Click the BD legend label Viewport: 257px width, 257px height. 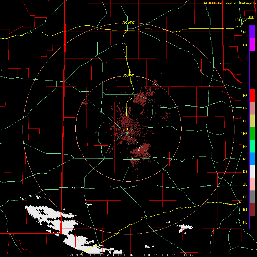click(245, 121)
